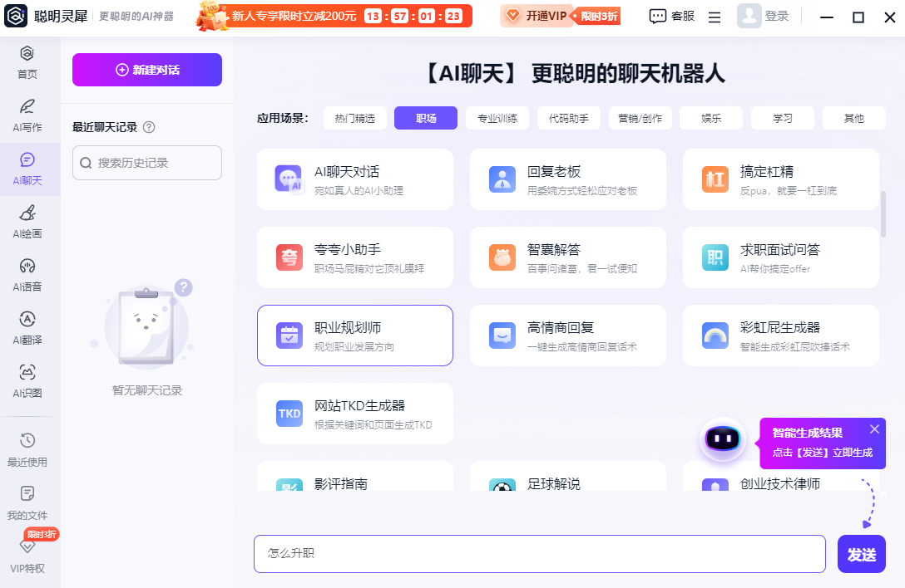Open the AI翻译 sidebar tool
The height and width of the screenshot is (588, 905).
click(x=27, y=328)
